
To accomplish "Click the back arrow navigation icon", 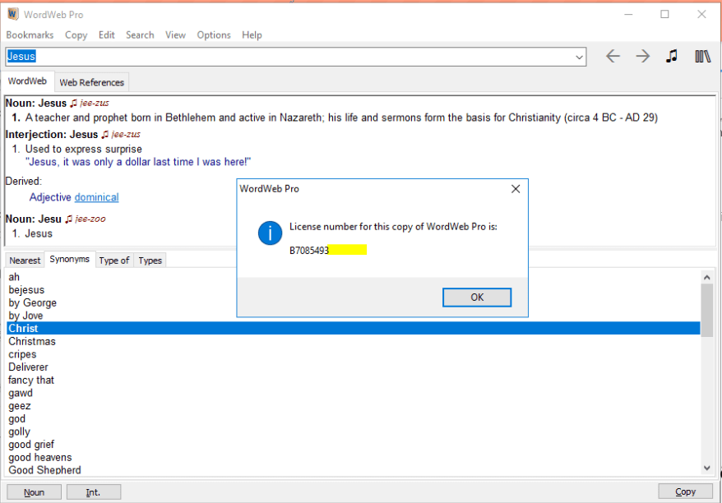I will click(x=613, y=57).
